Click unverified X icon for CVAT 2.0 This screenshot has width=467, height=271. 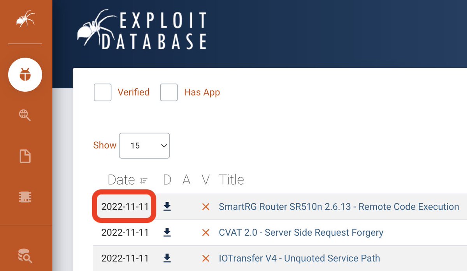206,233
